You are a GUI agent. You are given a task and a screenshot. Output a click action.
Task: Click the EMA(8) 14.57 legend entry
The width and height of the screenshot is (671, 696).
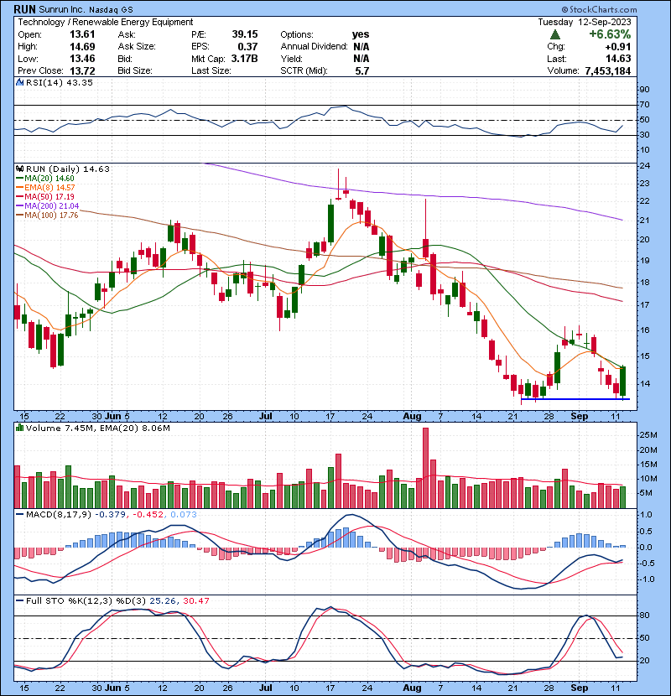(x=45, y=188)
